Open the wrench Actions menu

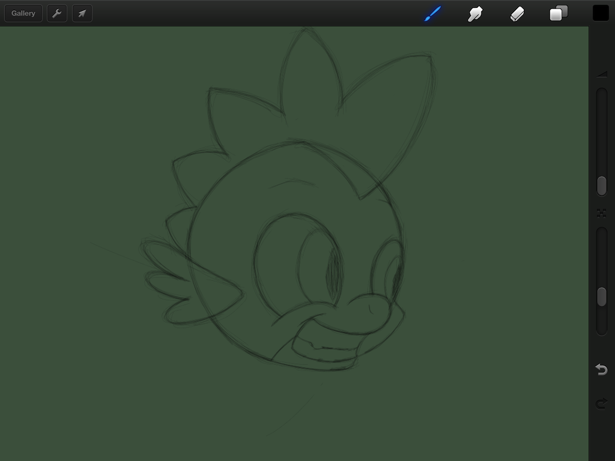(57, 13)
